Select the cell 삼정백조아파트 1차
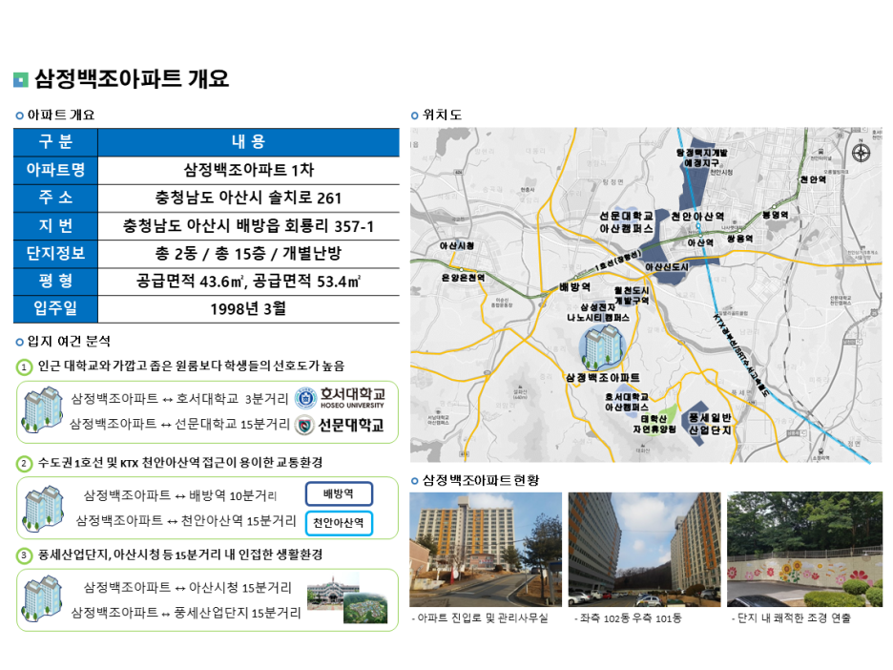The height and width of the screenshot is (670, 893). (248, 170)
